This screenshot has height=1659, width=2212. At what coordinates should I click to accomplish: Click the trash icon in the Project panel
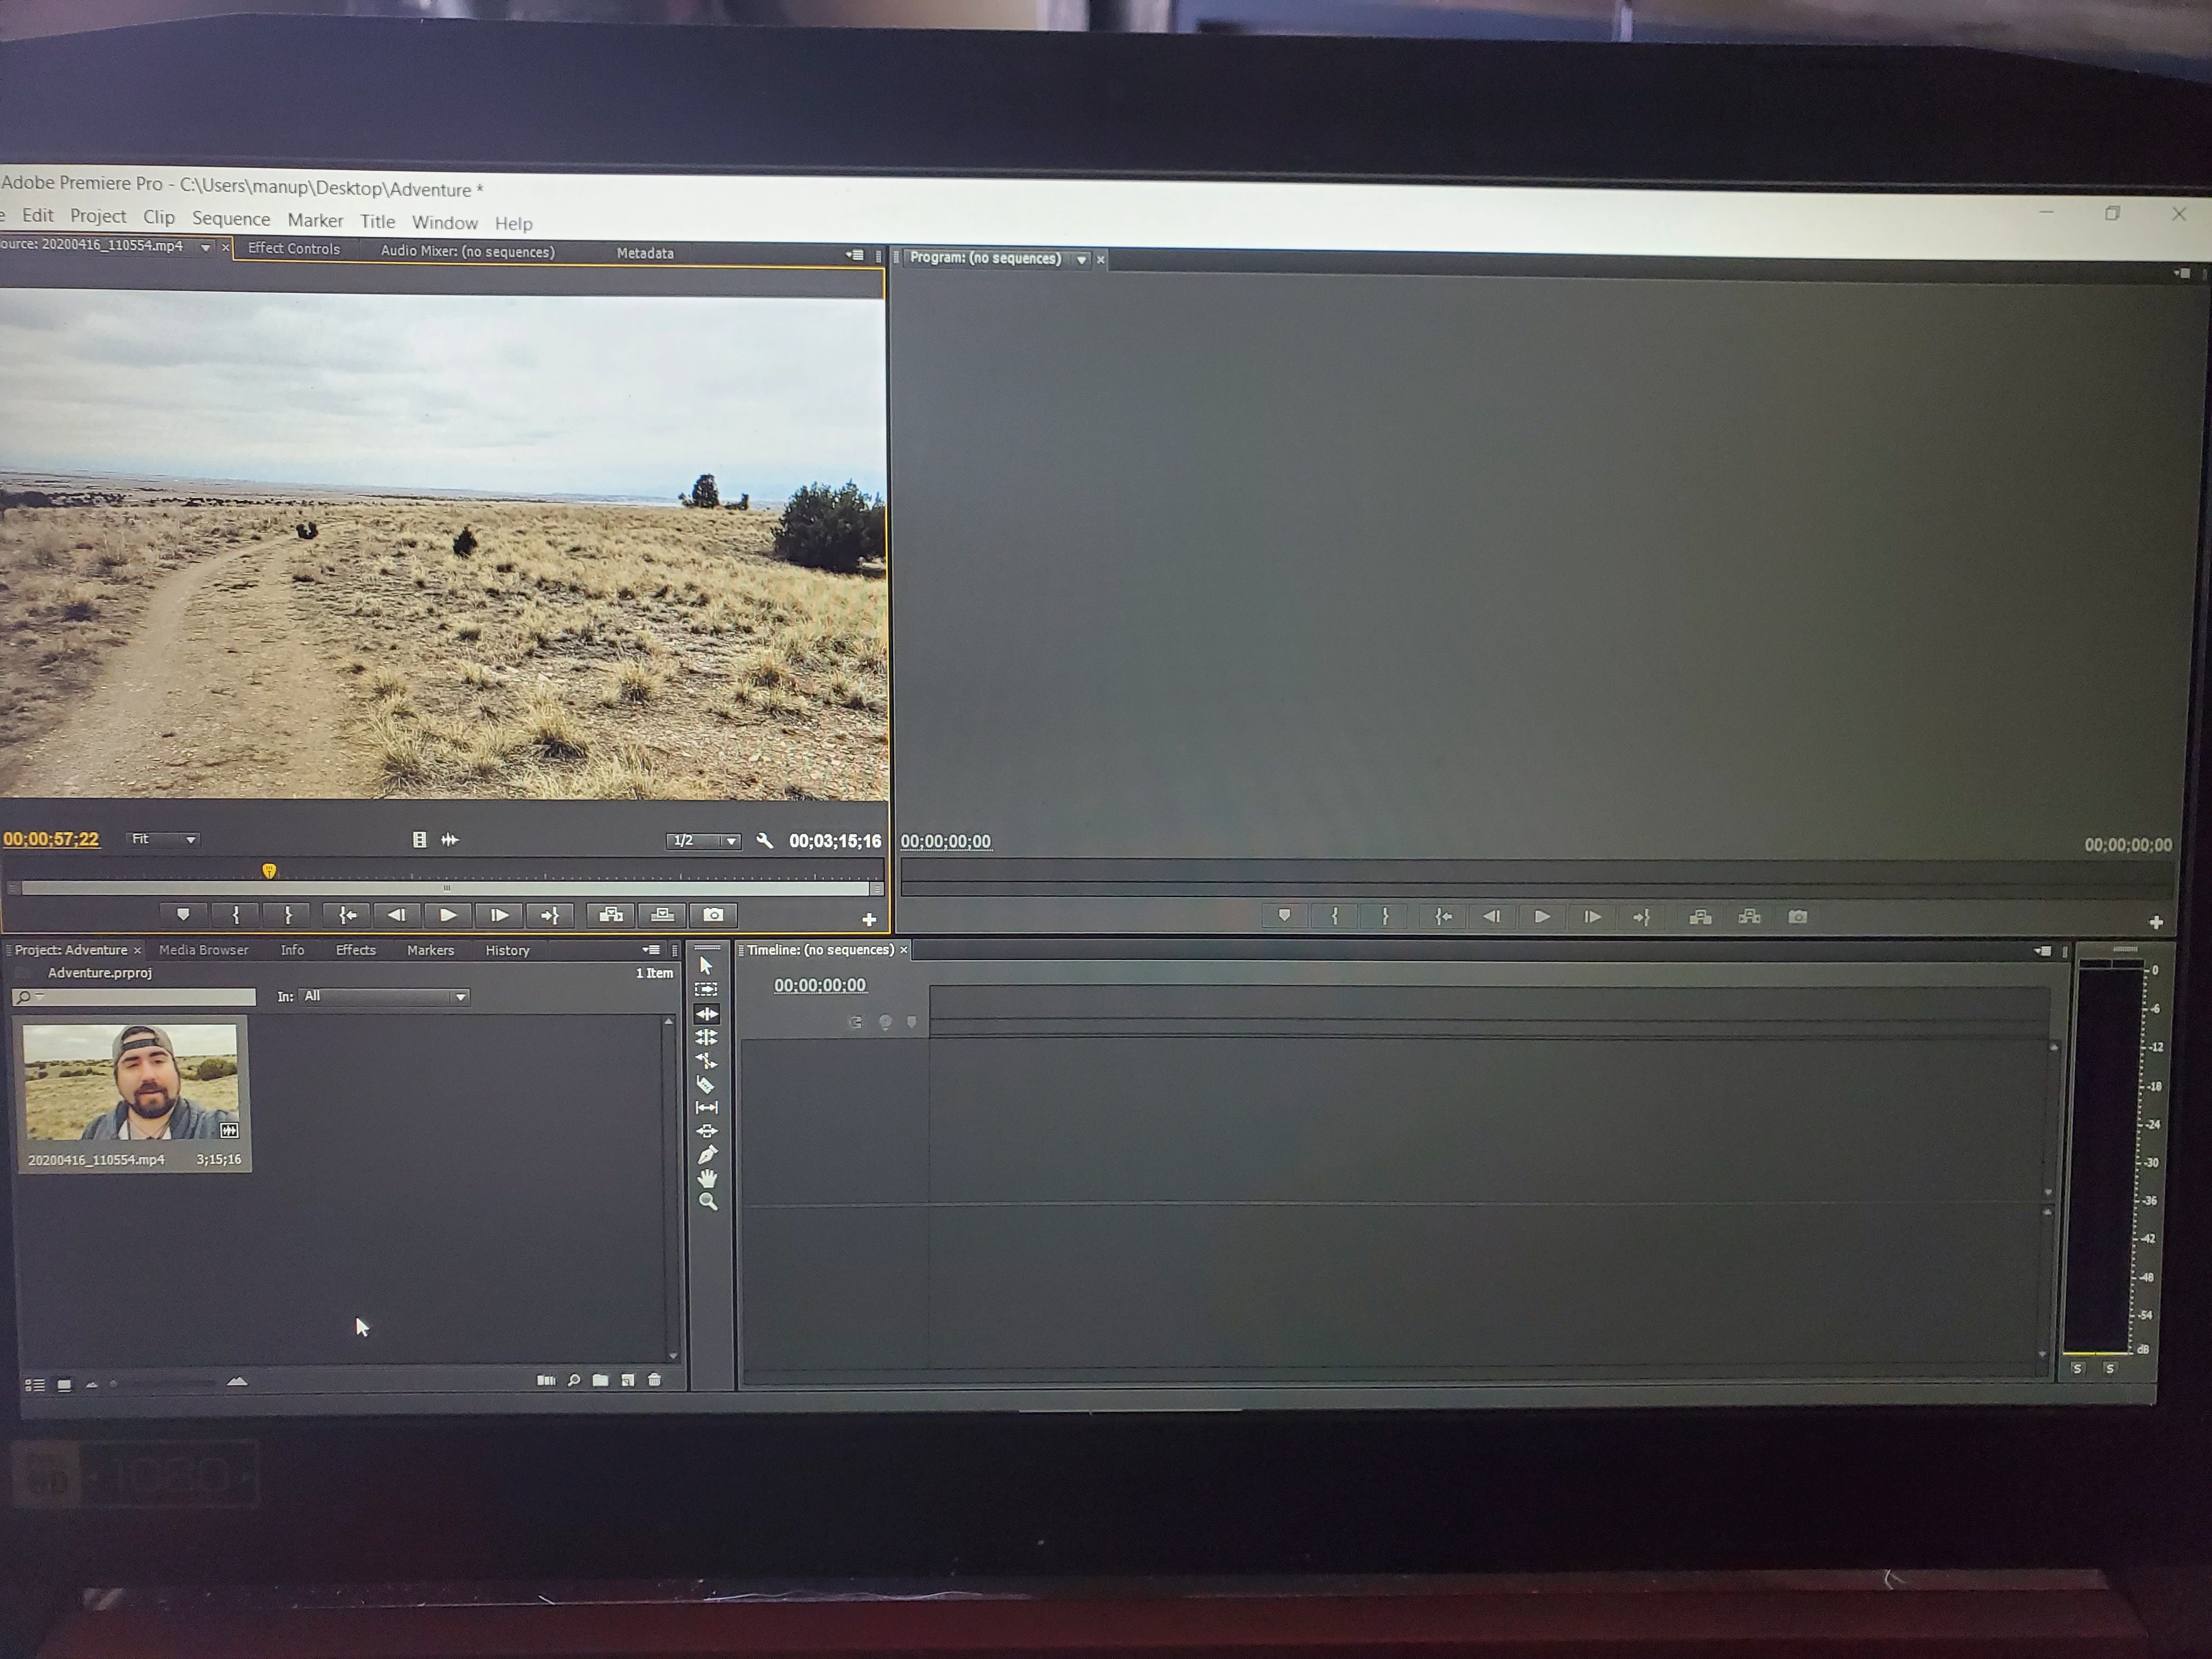[x=655, y=1380]
